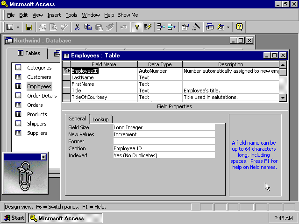Click the Paste clipboard icon

click(99, 27)
